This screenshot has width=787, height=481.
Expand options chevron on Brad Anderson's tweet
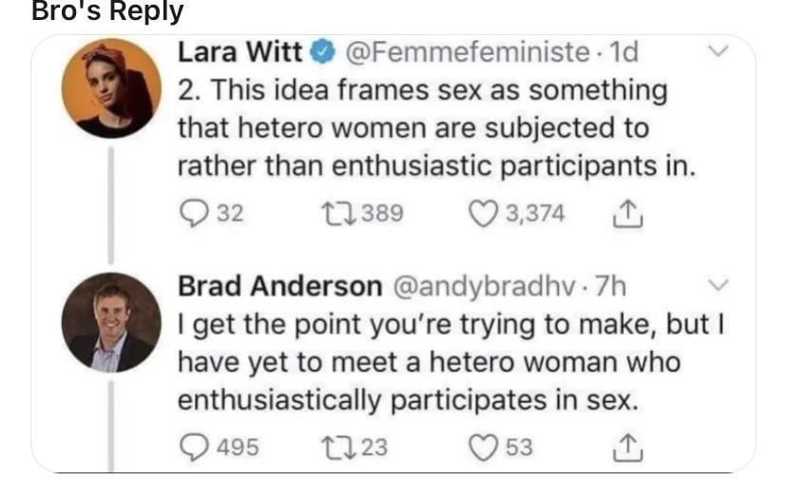point(720,284)
